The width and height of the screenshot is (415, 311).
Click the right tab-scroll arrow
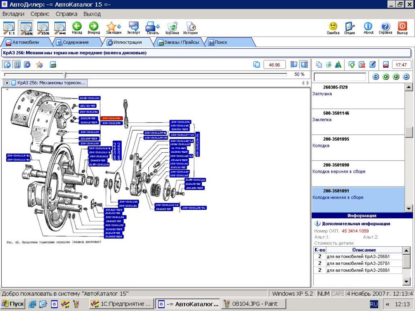(308, 83)
